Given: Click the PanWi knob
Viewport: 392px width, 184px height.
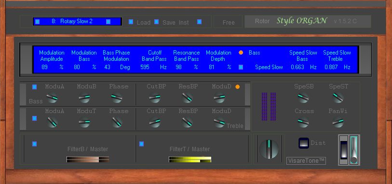Looking at the screenshot, I should [x=338, y=122].
